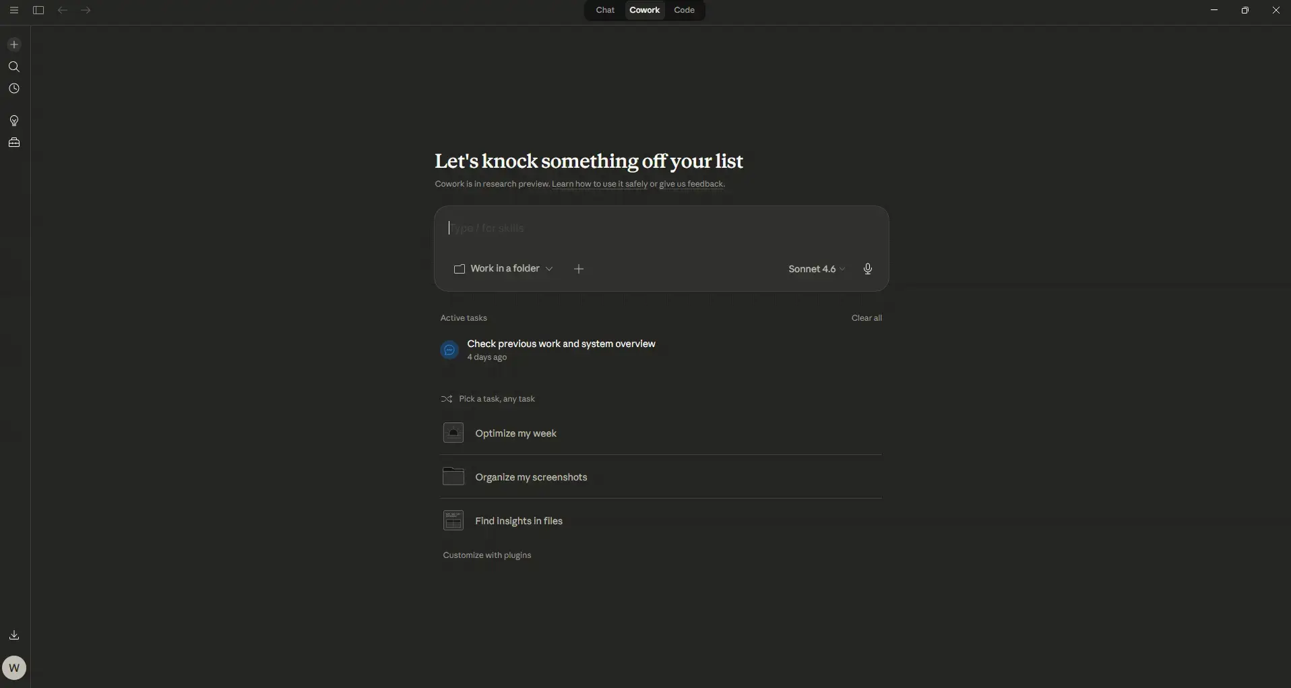Viewport: 1291px width, 688px height.
Task: Expand the Customize with plugins section
Action: point(487,555)
